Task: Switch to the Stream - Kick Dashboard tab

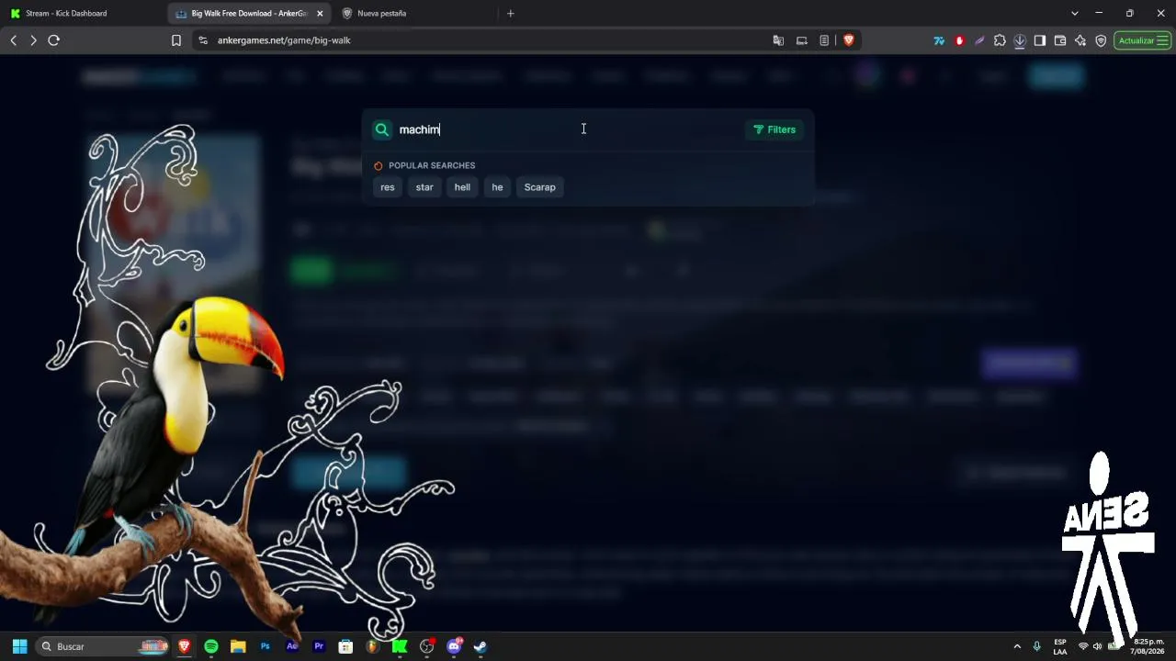Action: pos(83,13)
